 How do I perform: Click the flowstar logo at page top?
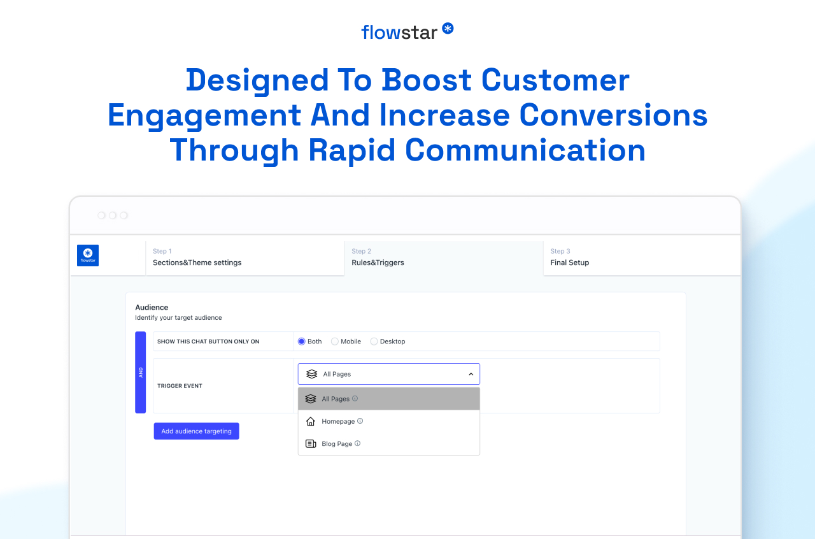click(x=407, y=31)
